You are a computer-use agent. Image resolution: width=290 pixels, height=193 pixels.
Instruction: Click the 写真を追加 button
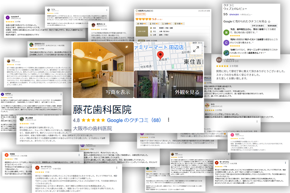272,26
